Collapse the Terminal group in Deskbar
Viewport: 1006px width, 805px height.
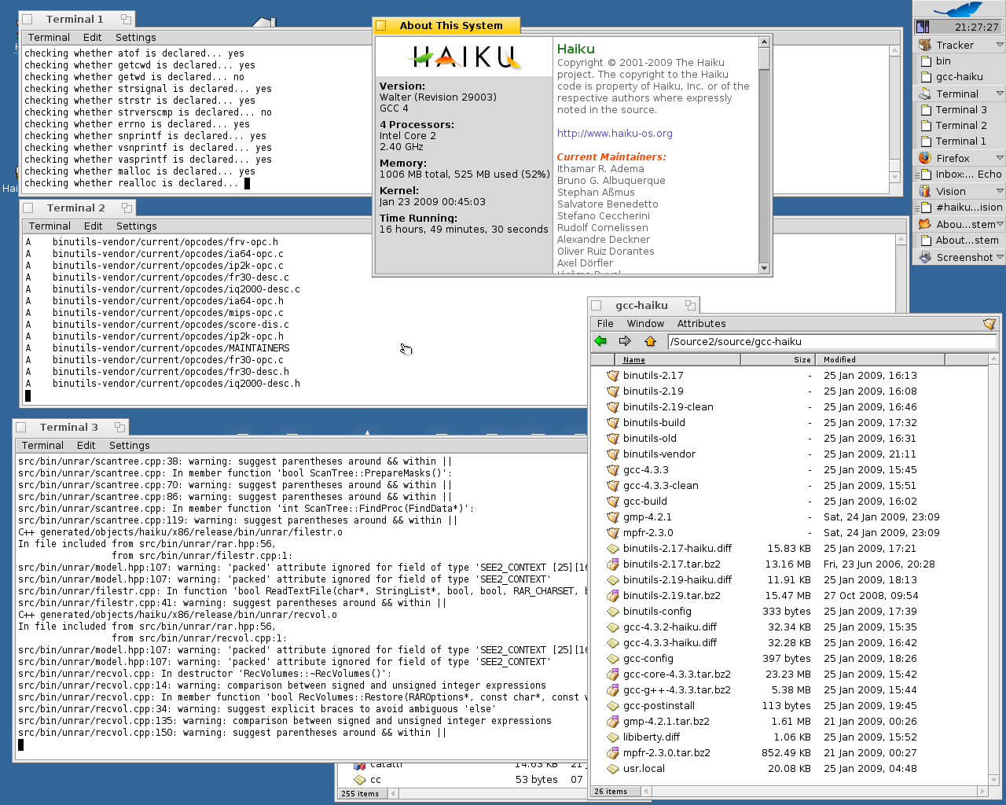(x=1000, y=94)
